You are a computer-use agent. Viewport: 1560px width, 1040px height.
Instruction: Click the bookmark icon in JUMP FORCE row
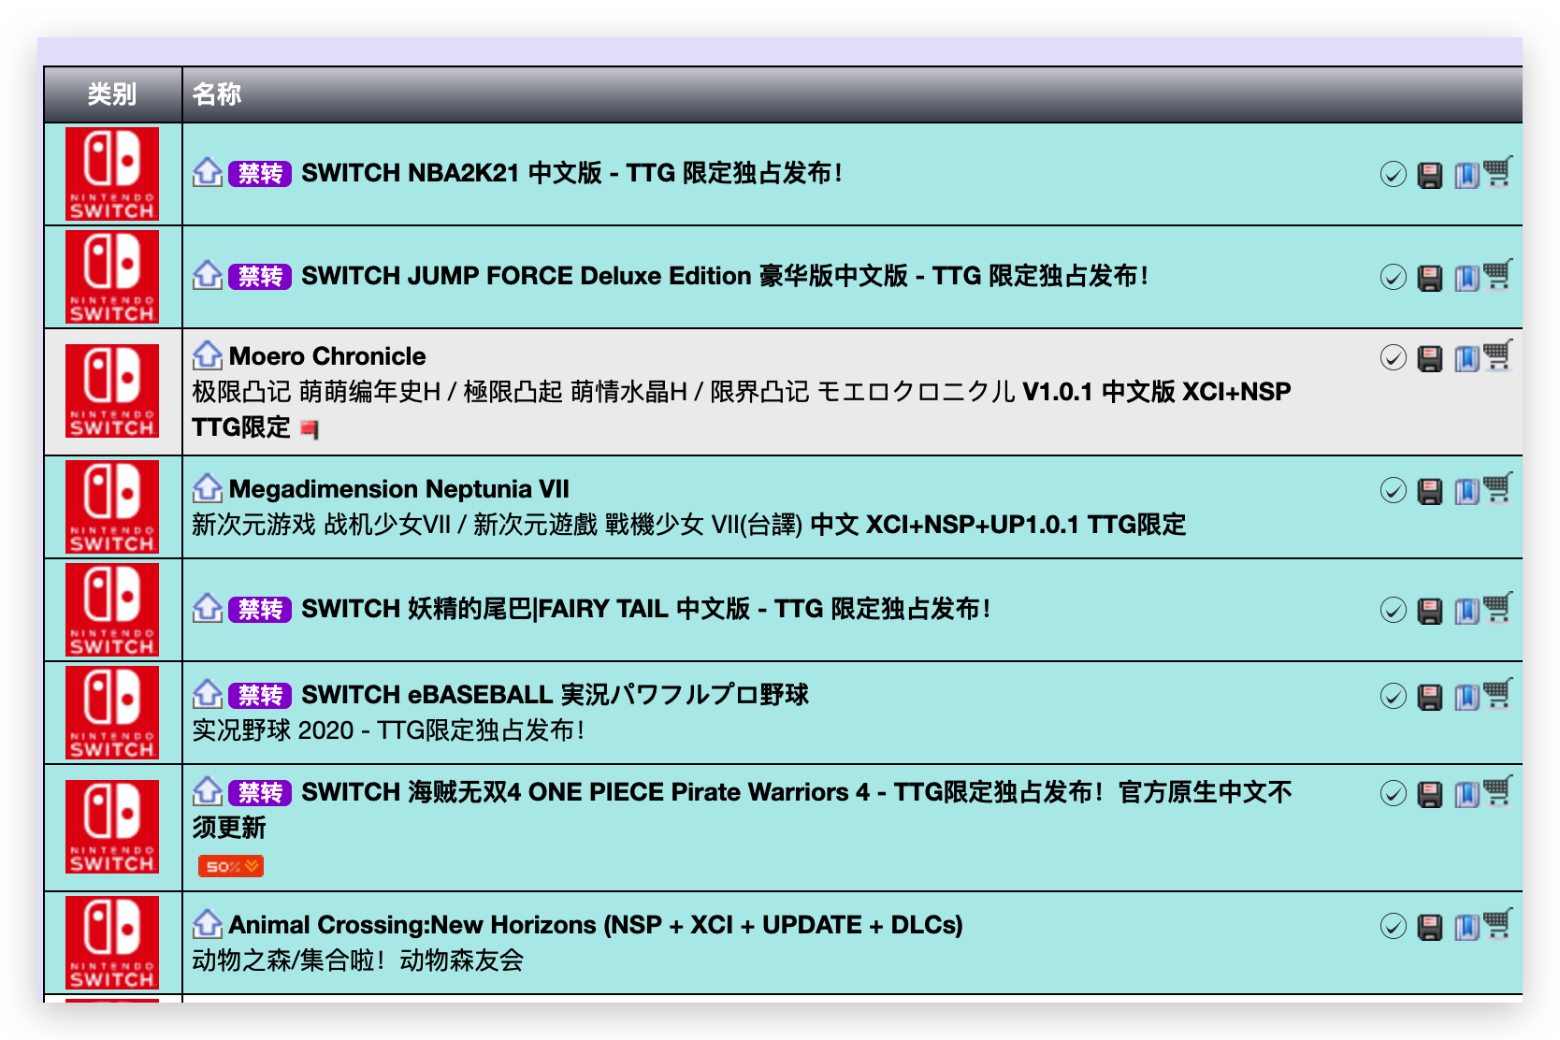coord(1466,278)
